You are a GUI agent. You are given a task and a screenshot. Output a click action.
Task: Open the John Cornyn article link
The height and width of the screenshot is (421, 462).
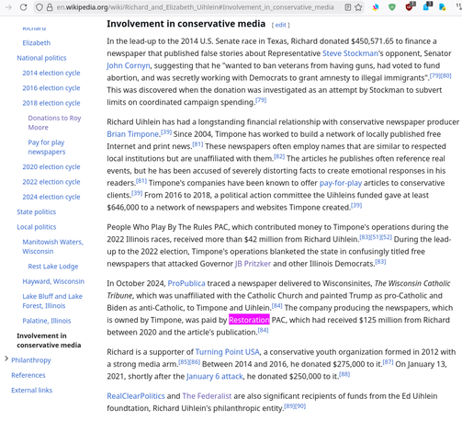(x=129, y=65)
